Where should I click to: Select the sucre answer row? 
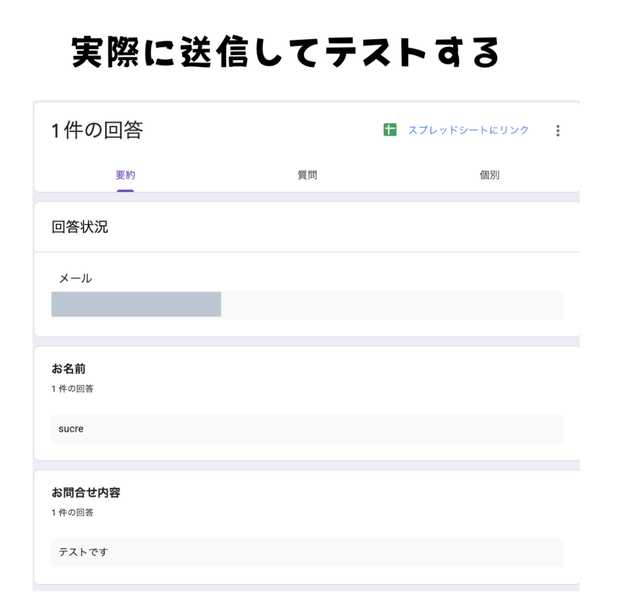(307, 429)
